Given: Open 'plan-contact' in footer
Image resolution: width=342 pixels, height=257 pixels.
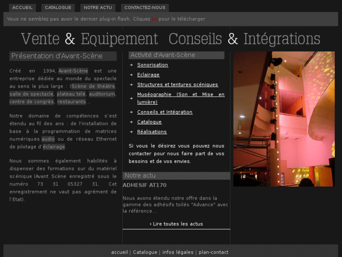Looking at the screenshot, I should click(214, 252).
